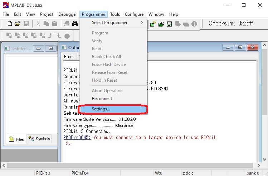
Task: Click the gray icon left of the info icon
Action: [x=186, y=24]
